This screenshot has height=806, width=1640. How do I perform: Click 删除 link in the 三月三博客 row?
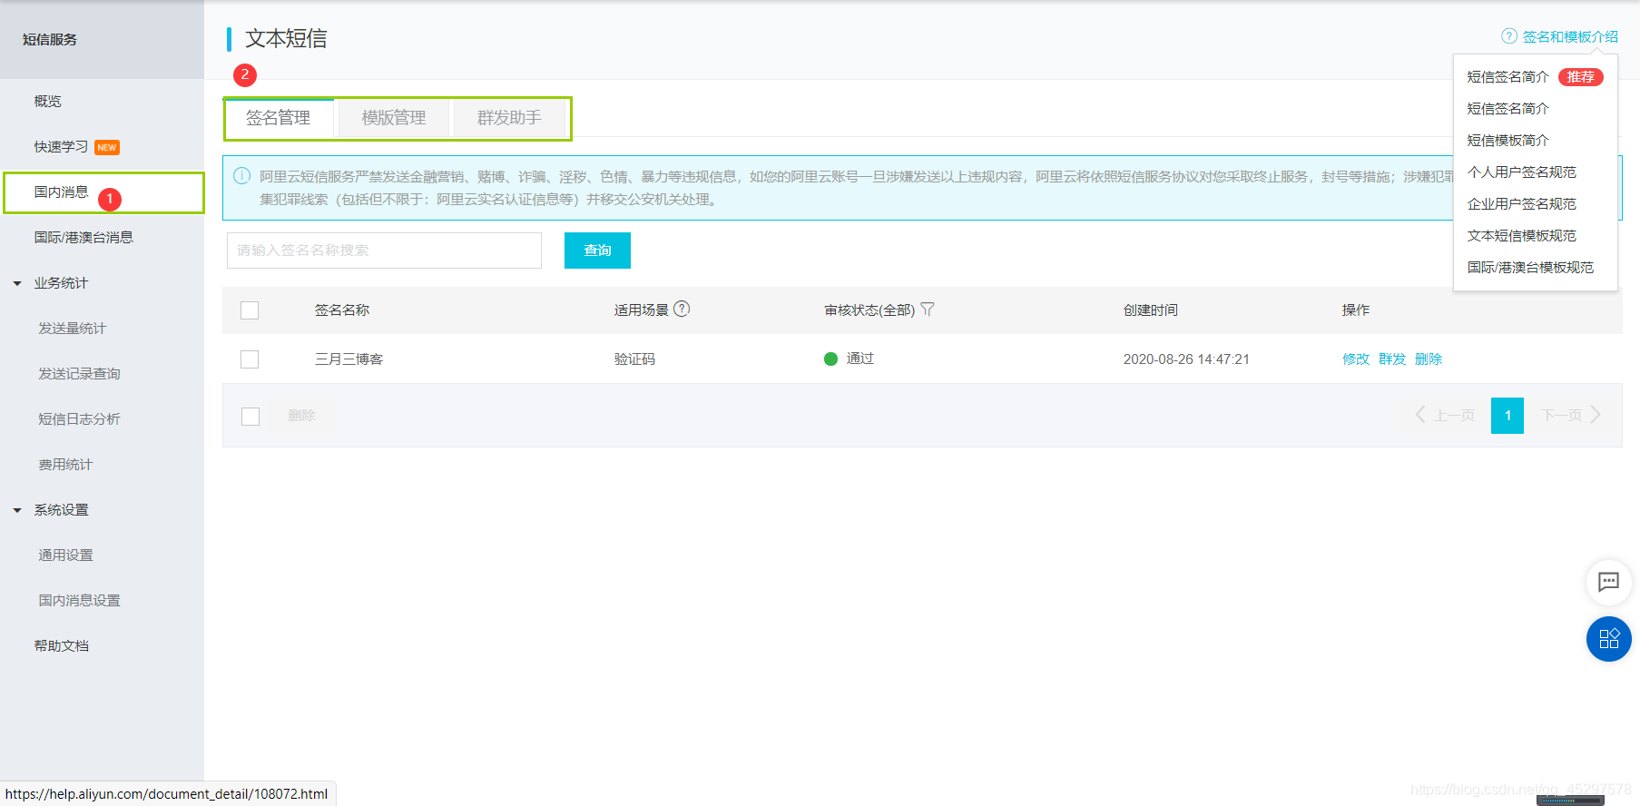[1429, 359]
